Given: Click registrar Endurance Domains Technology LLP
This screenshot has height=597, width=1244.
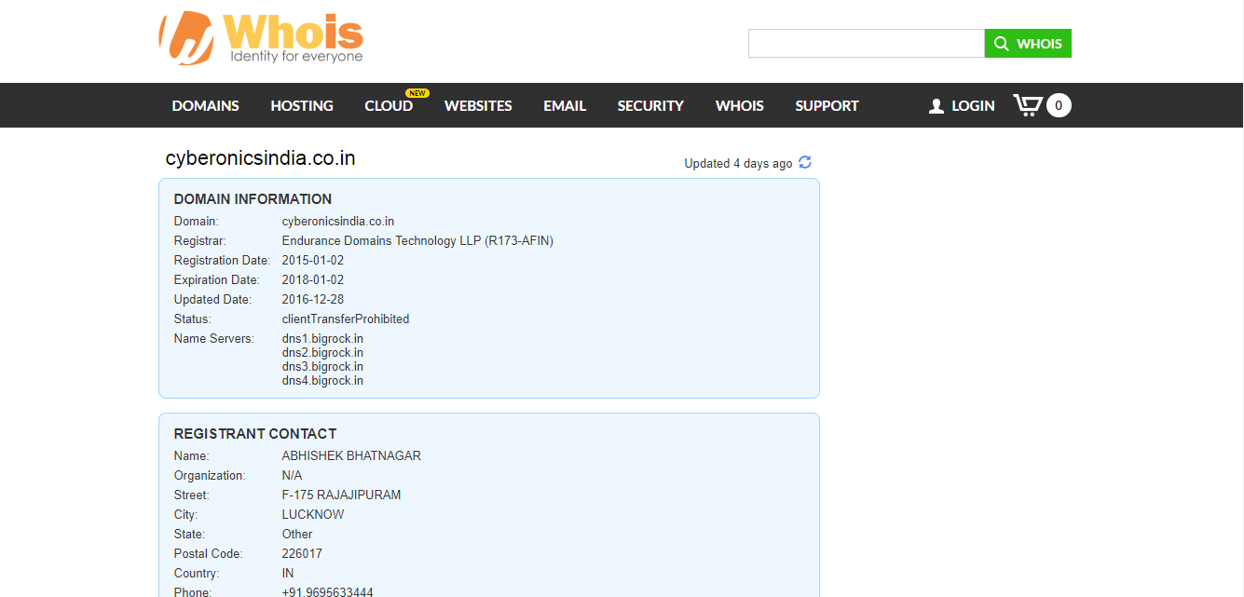Looking at the screenshot, I should click(x=417, y=240).
